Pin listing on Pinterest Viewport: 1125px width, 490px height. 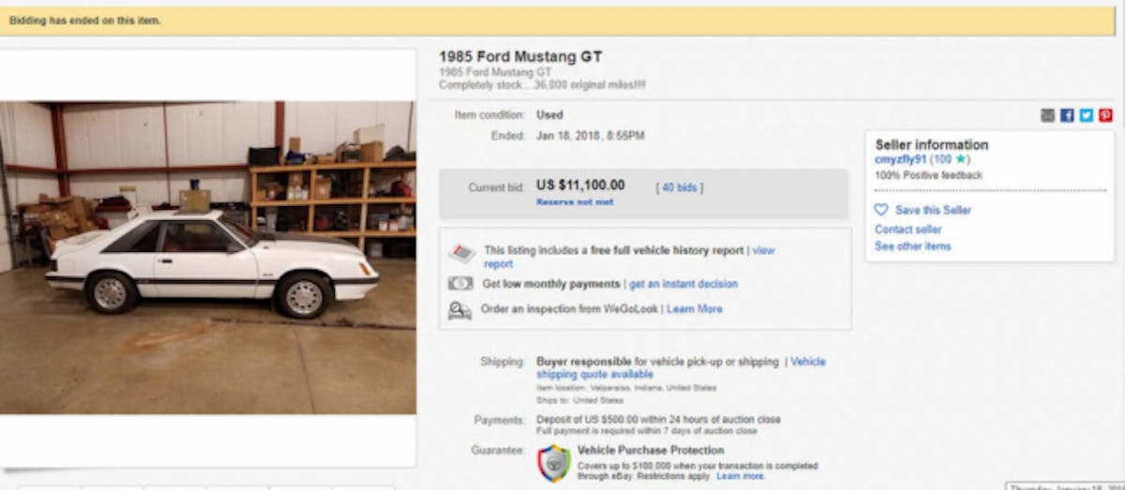tap(1105, 115)
